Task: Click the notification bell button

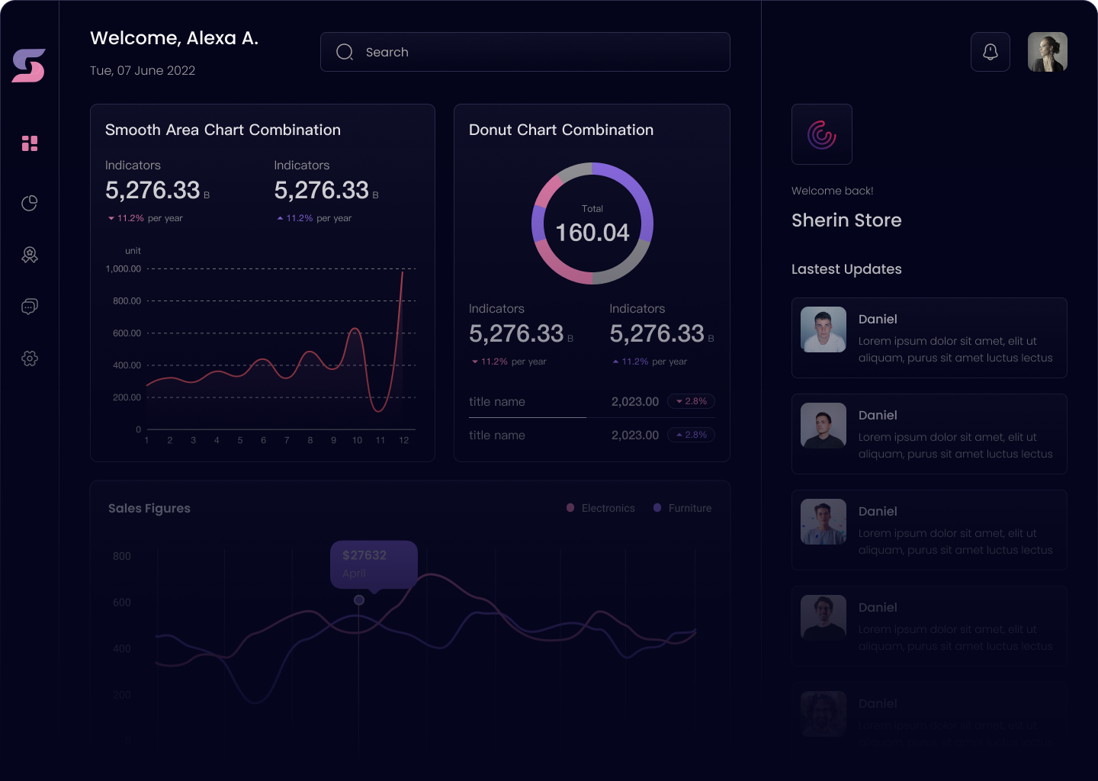Action: 990,52
